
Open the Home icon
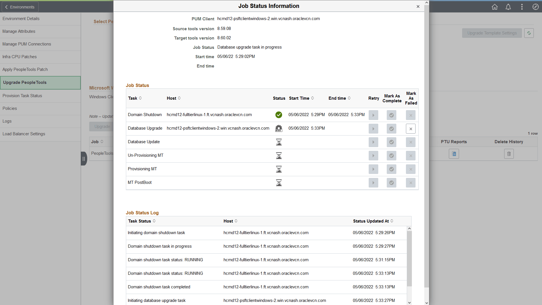pyautogui.click(x=495, y=7)
